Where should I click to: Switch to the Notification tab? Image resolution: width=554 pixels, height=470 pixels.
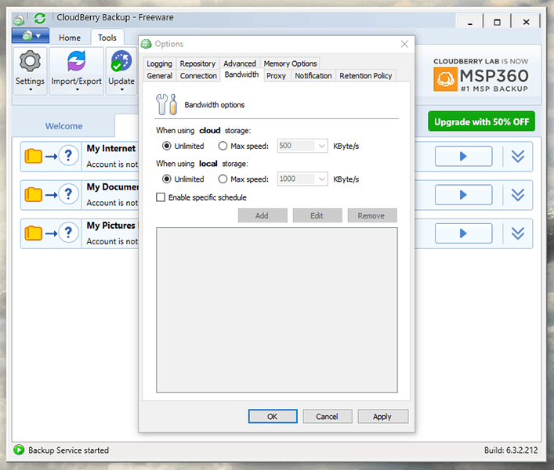tap(313, 75)
